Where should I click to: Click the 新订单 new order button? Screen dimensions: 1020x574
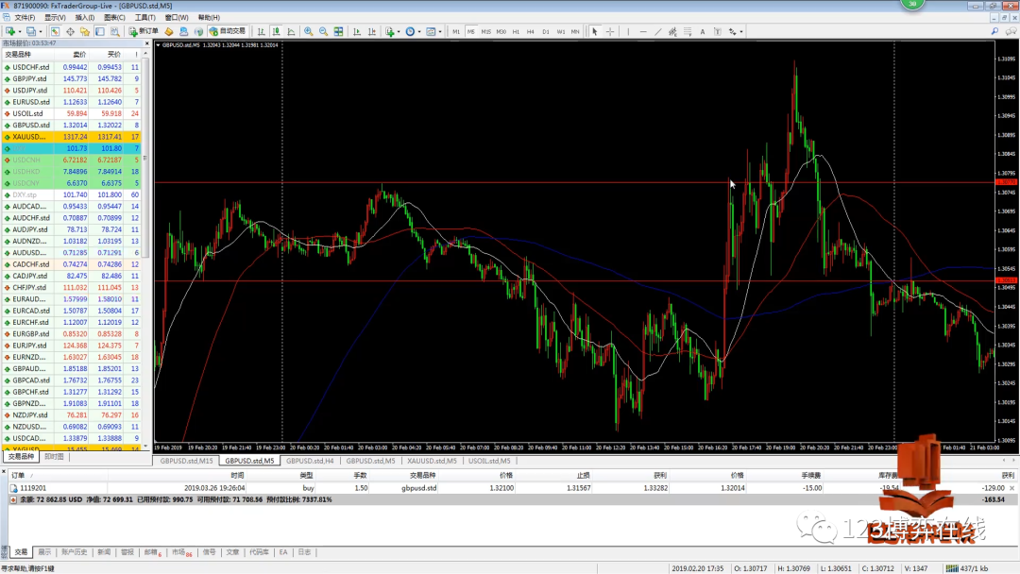pos(144,31)
